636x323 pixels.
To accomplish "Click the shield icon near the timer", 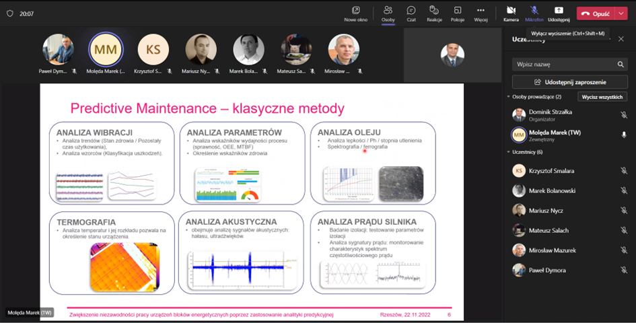I will coord(9,13).
